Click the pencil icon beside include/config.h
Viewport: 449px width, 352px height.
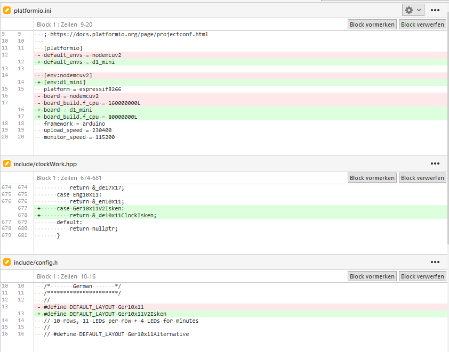pos(7,262)
